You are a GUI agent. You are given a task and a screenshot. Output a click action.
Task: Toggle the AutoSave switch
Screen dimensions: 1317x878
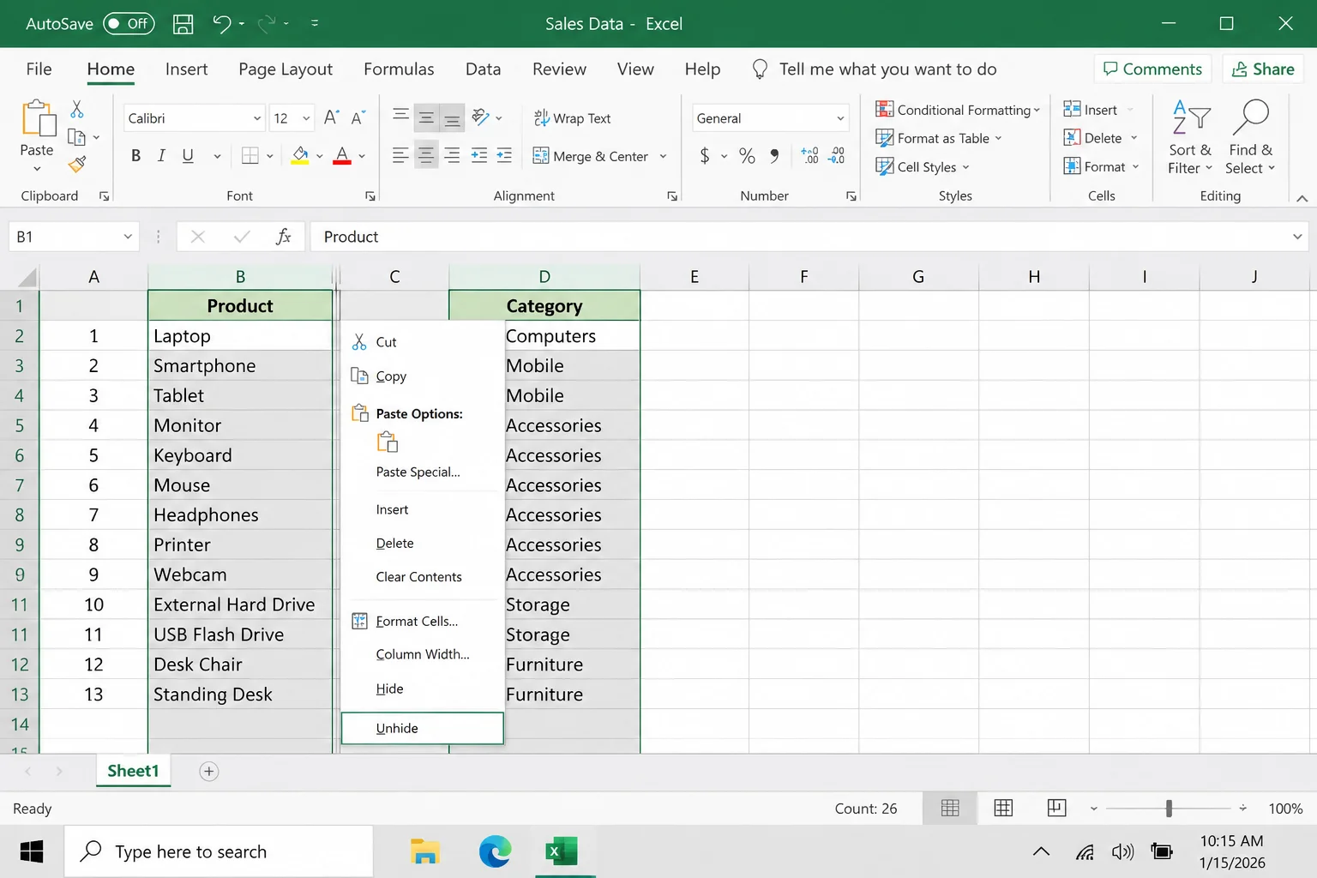pos(129,24)
